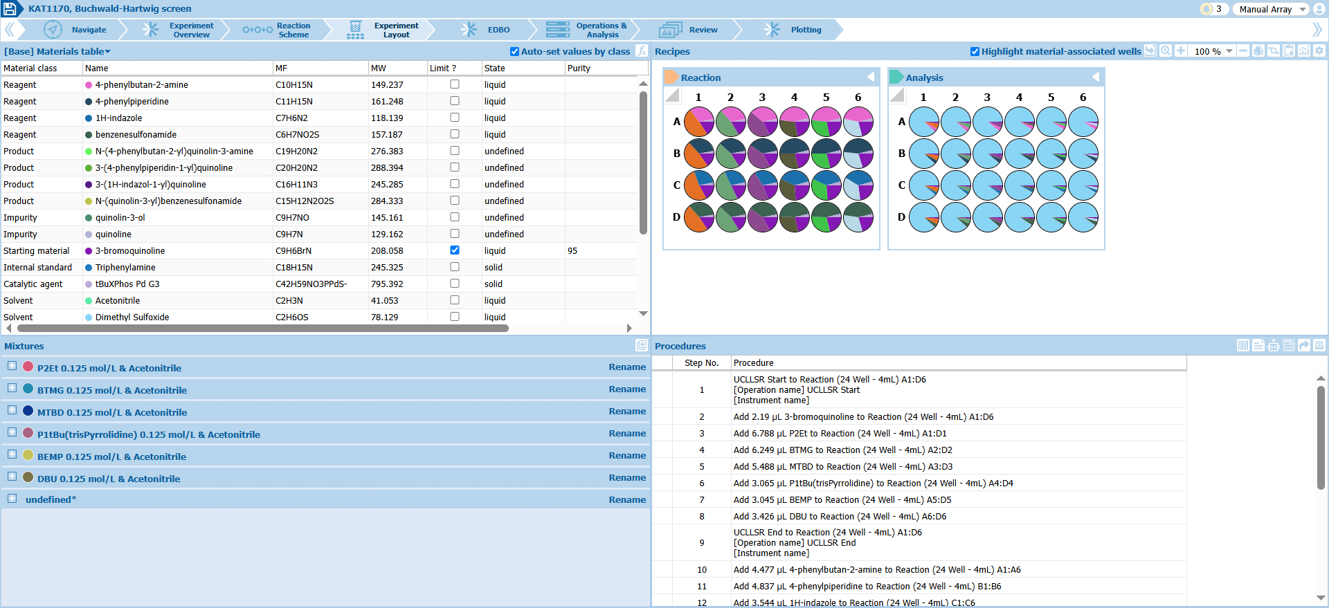The height and width of the screenshot is (608, 1329).
Task: Open the user profile icon
Action: tap(1319, 9)
